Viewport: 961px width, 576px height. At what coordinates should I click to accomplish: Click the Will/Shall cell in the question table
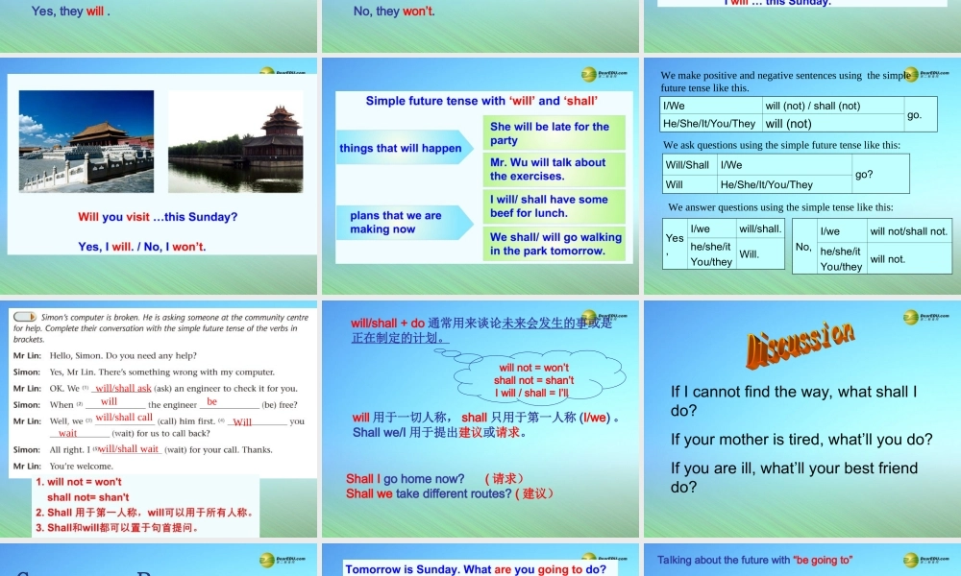point(689,165)
